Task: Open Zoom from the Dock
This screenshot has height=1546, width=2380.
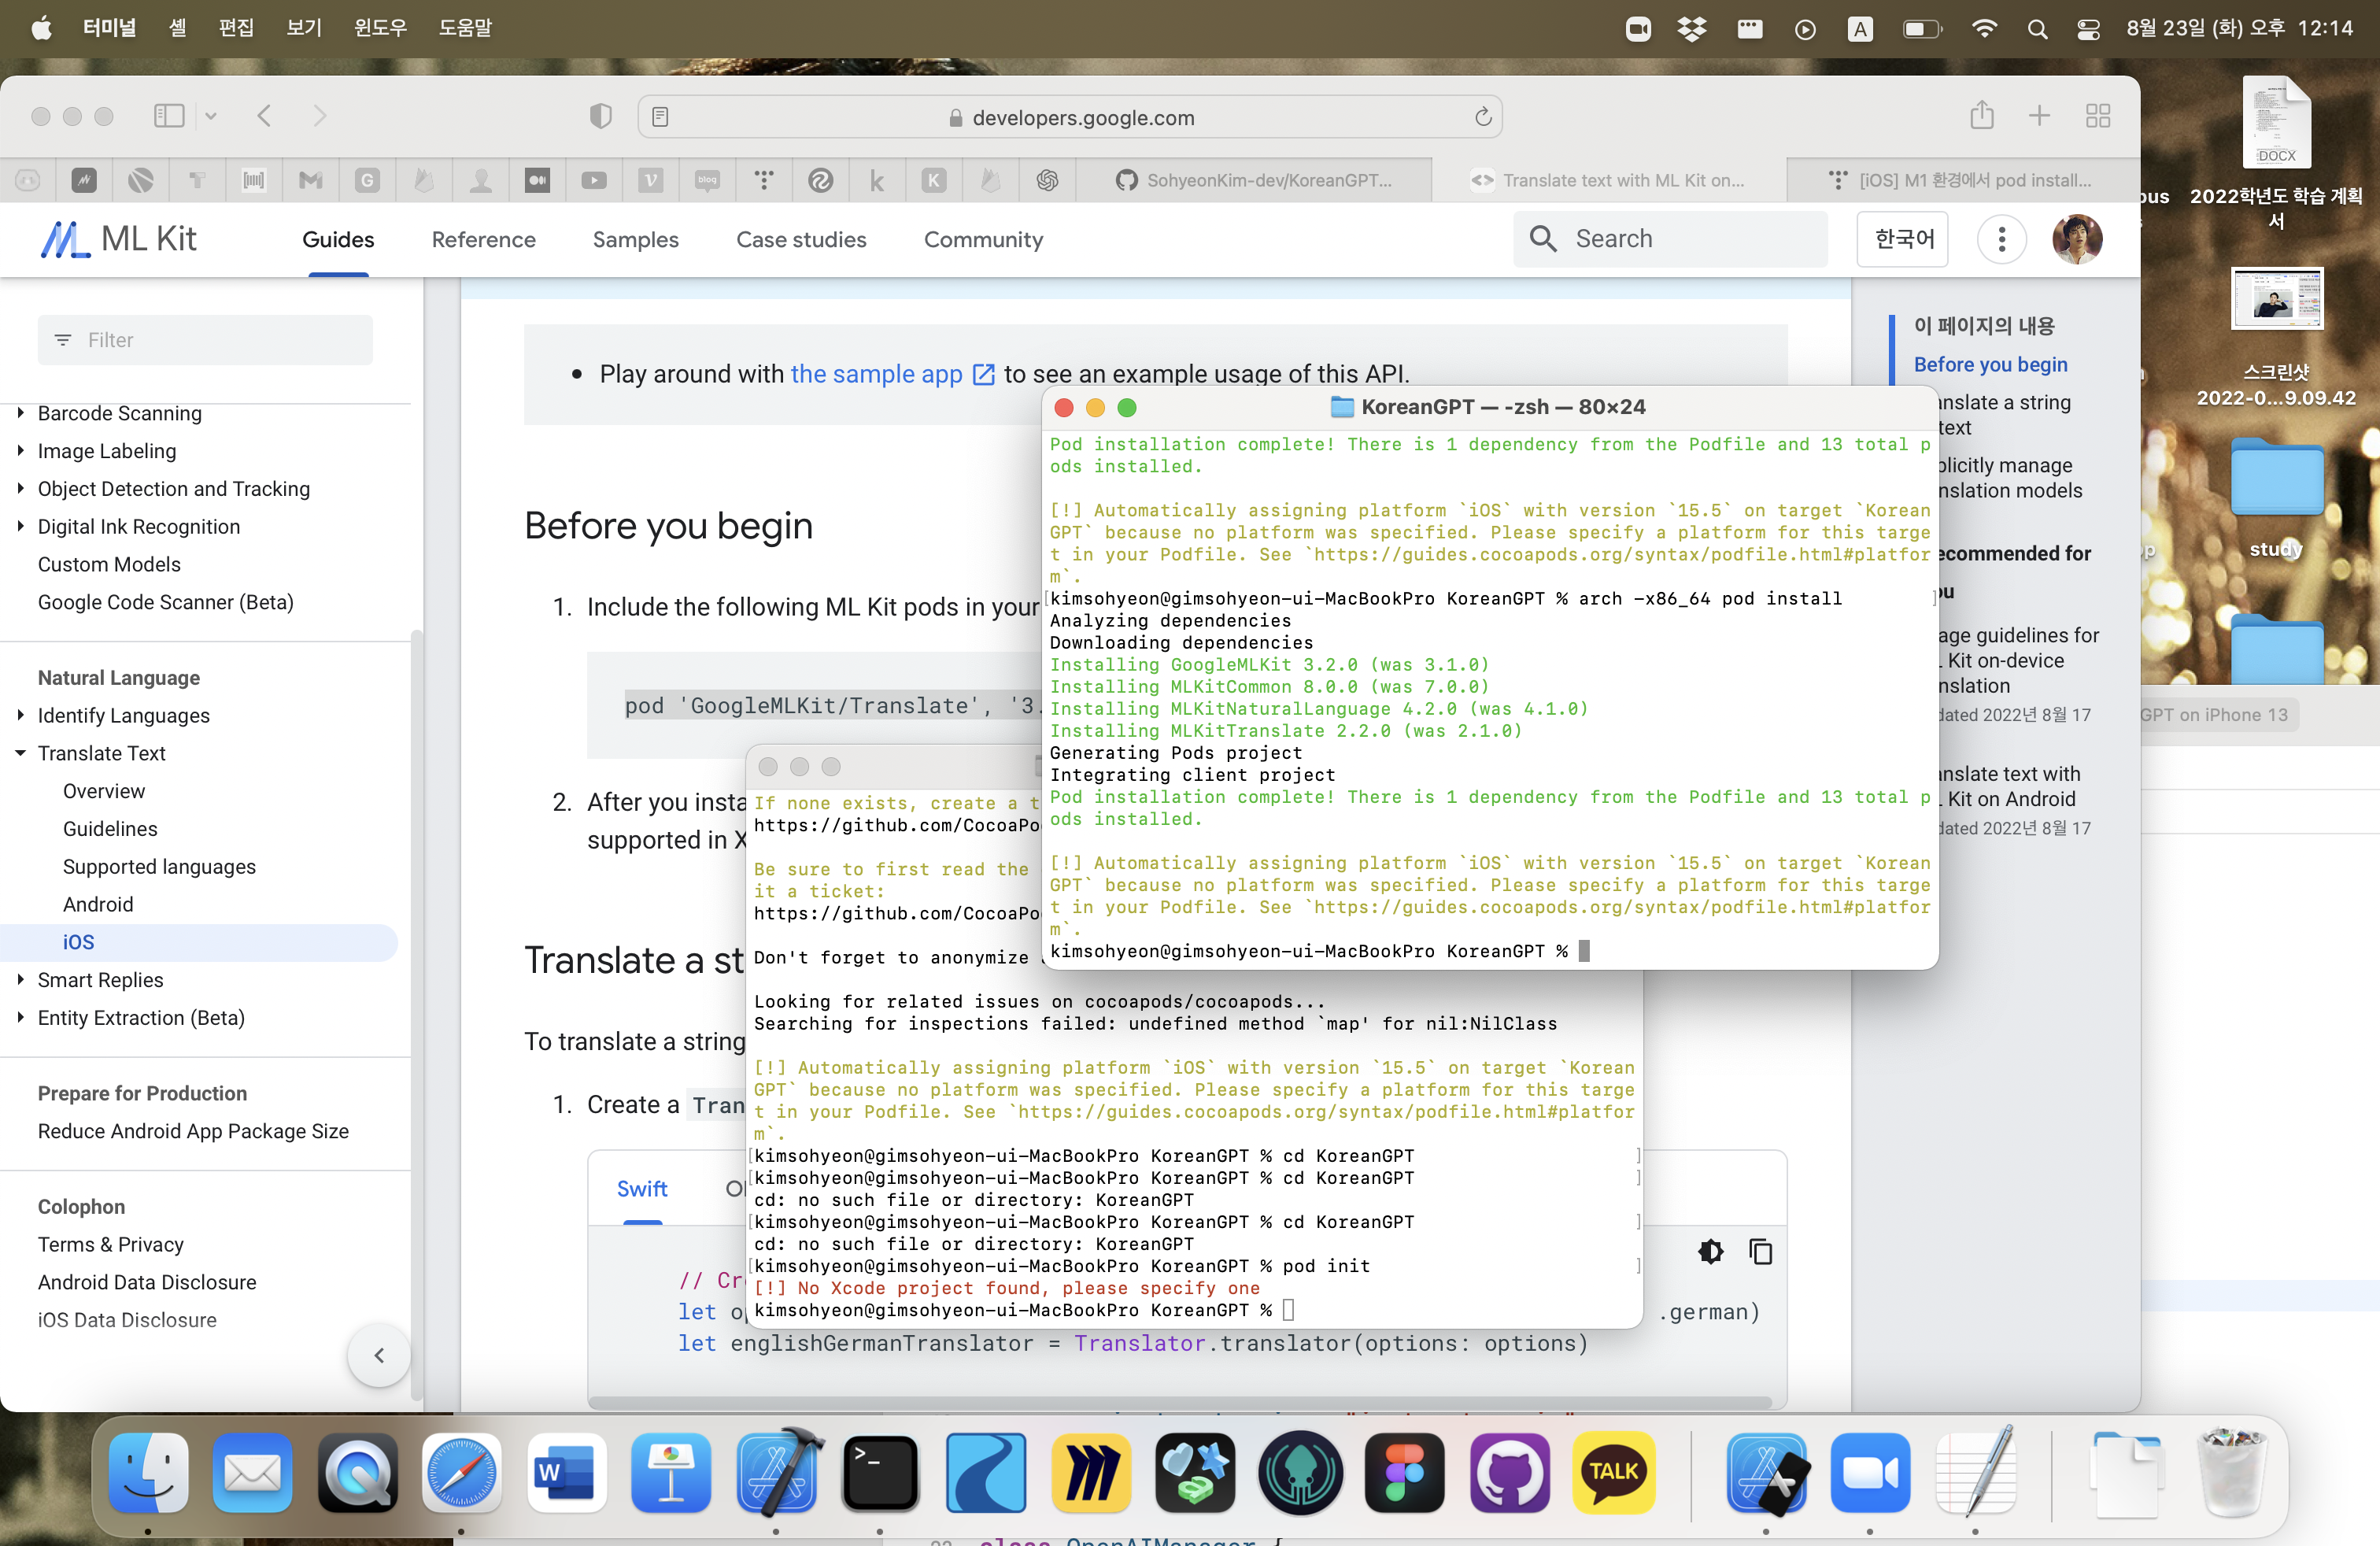Action: click(1870, 1473)
